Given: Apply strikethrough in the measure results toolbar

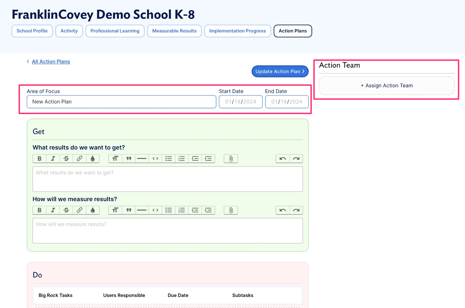Looking at the screenshot, I should click(66, 210).
